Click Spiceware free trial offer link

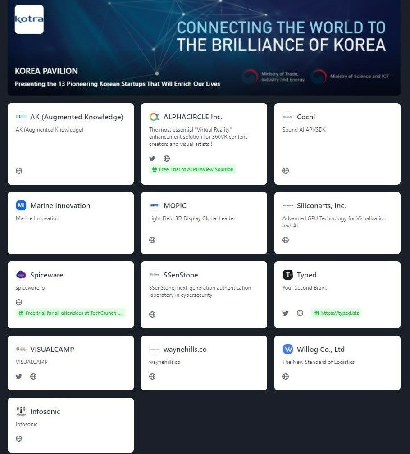pyautogui.click(x=71, y=313)
